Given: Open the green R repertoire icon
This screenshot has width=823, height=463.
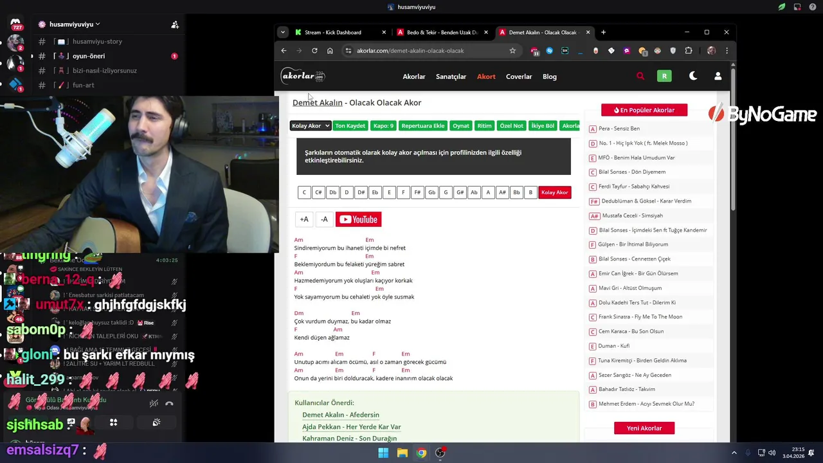Looking at the screenshot, I should pos(664,76).
